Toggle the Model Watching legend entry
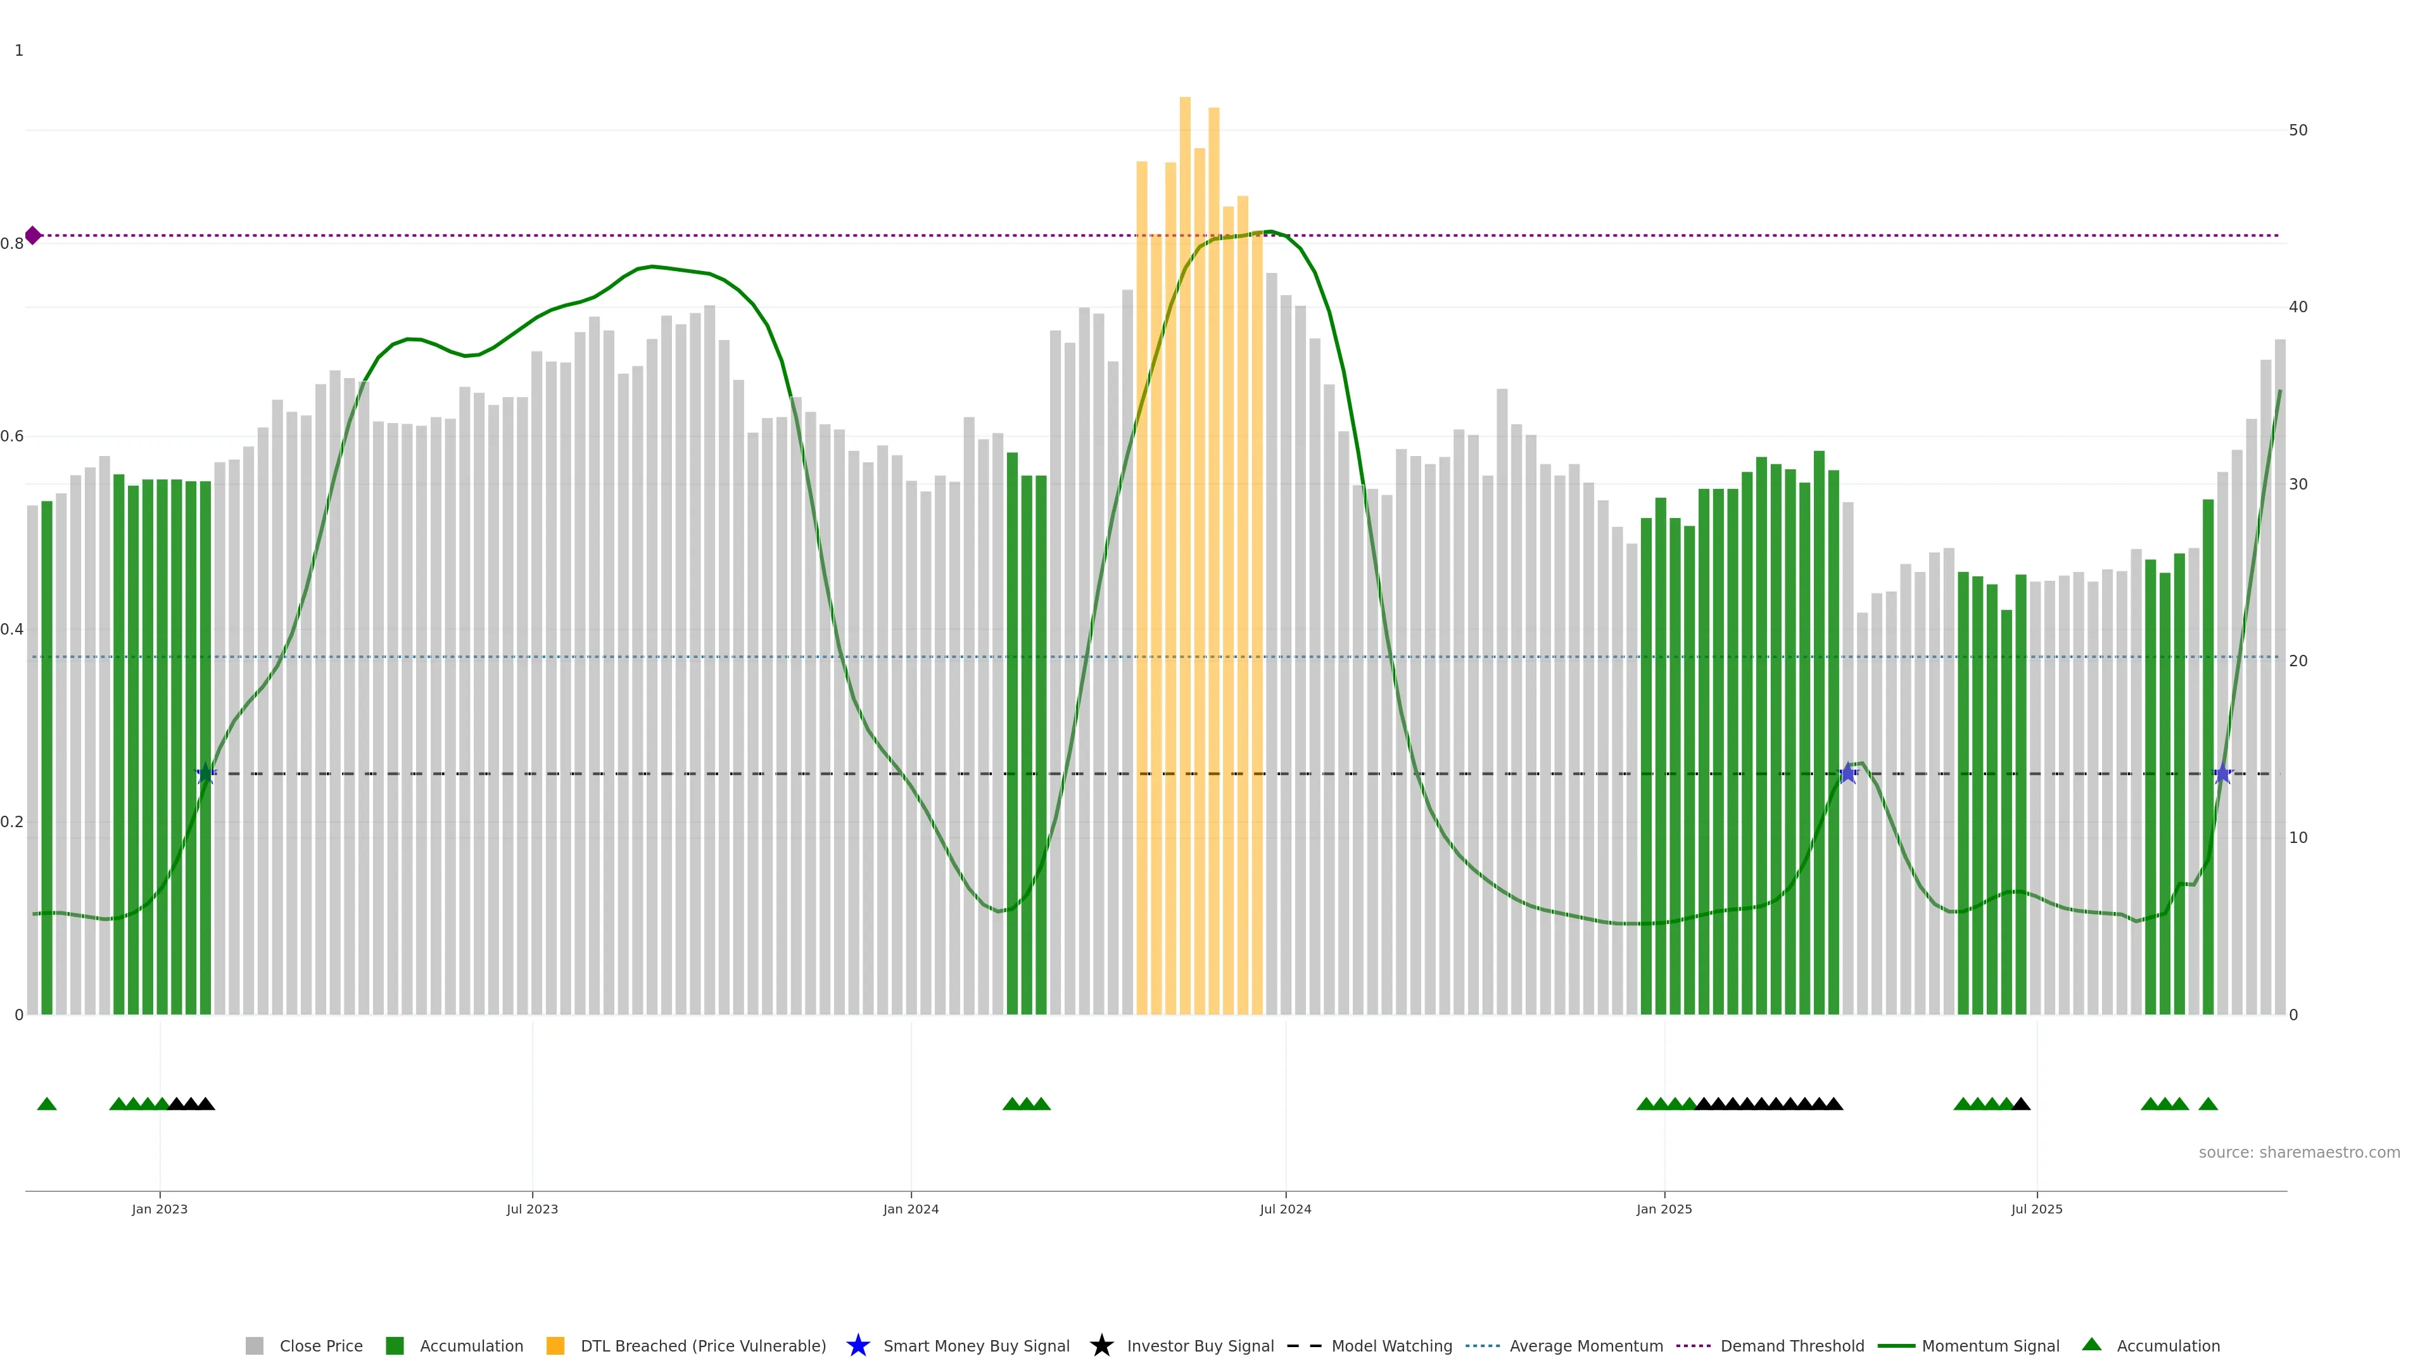 click(x=1391, y=1346)
